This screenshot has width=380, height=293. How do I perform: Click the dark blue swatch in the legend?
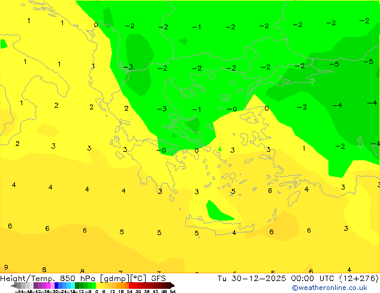click(x=56, y=285)
